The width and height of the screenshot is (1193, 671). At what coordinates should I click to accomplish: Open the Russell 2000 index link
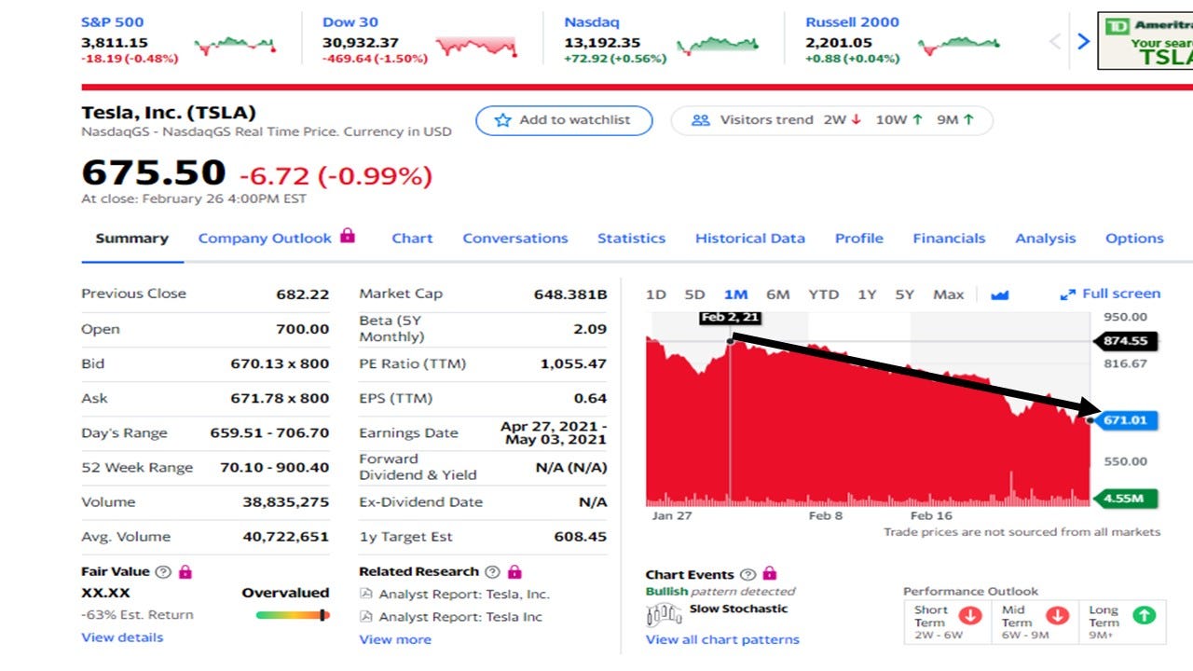[x=853, y=22]
